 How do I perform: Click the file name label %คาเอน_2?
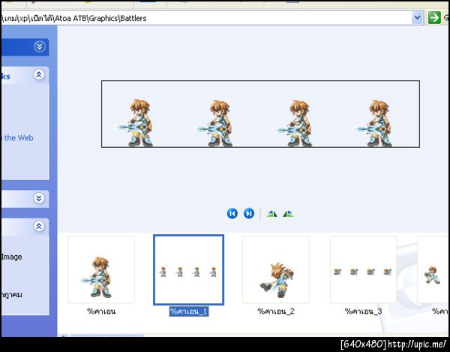(x=276, y=311)
